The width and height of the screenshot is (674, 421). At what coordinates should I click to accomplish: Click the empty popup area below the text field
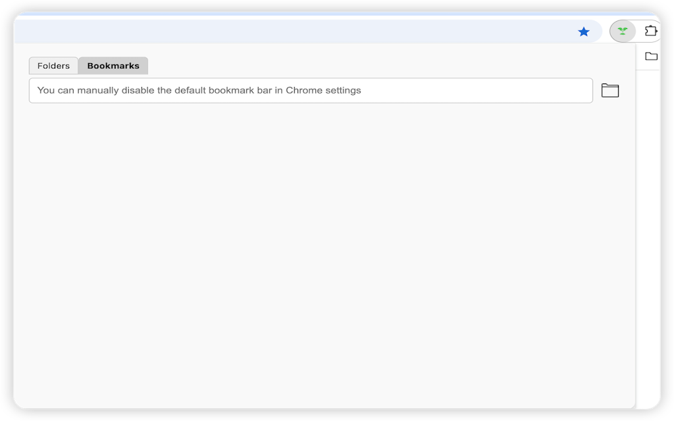[x=324, y=256]
